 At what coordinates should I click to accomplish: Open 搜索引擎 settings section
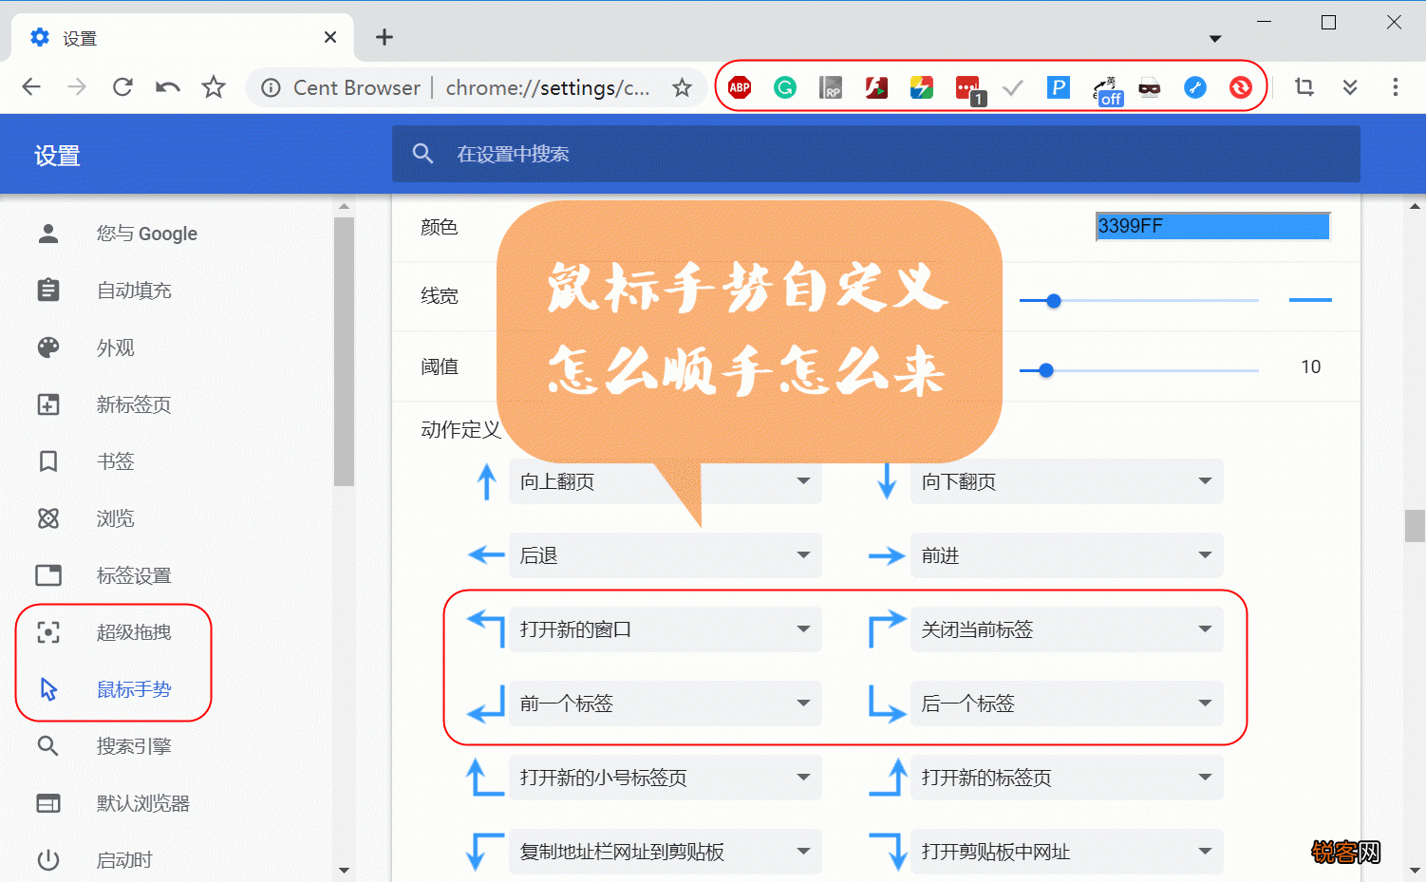134,746
